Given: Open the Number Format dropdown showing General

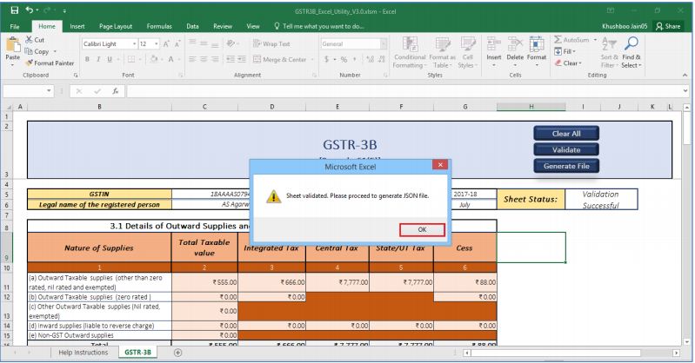Looking at the screenshot, I should coord(384,43).
